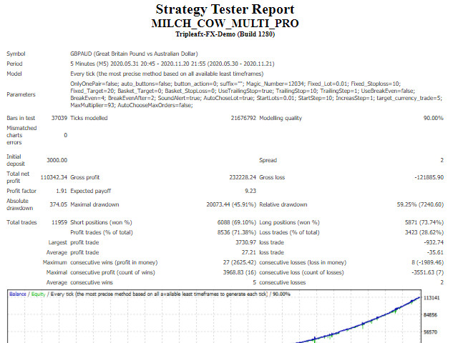This screenshot has height=343, width=458.
Task: Select the Total trades value 11959
Action: pyautogui.click(x=59, y=222)
